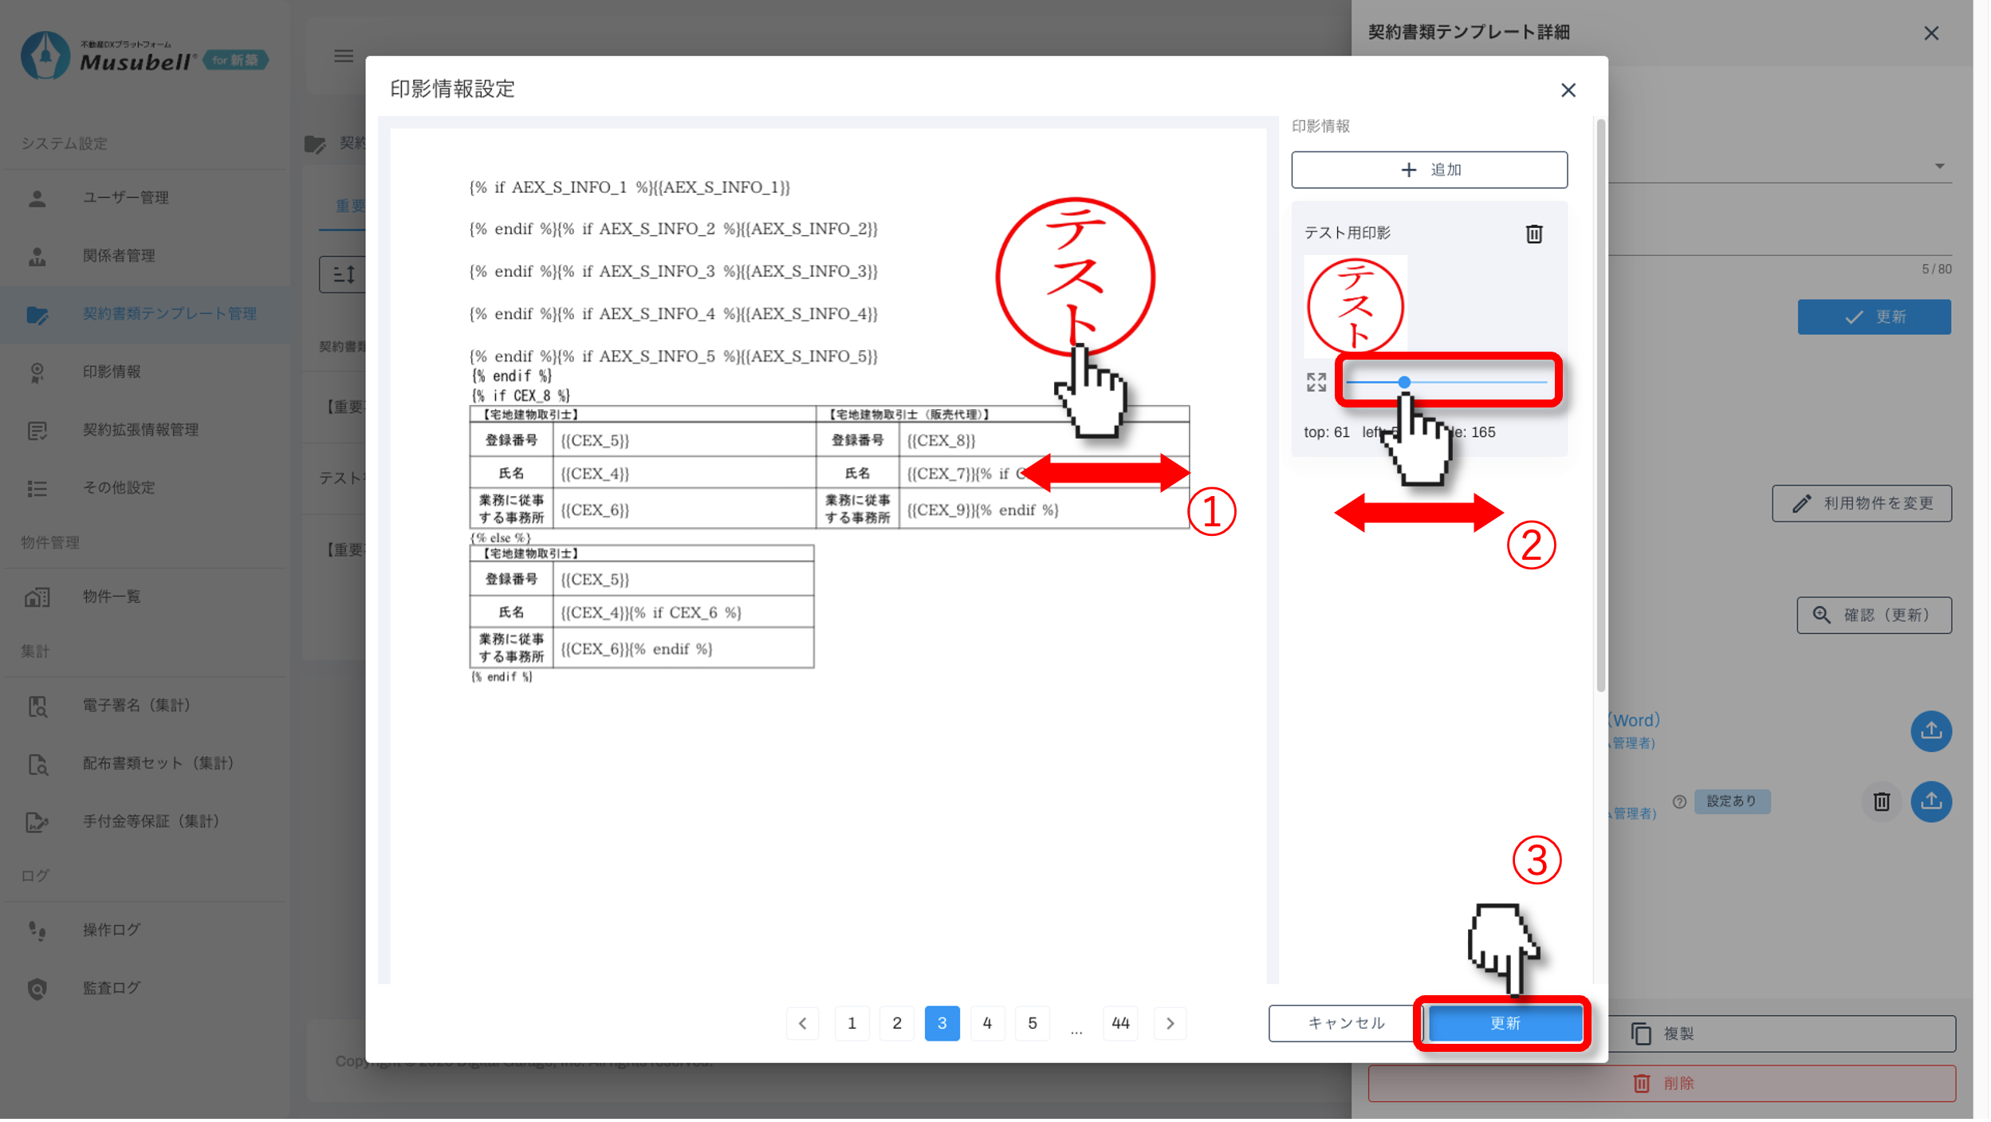Open 監査ログ from the sidebar
1991x1122 pixels.
(112, 988)
